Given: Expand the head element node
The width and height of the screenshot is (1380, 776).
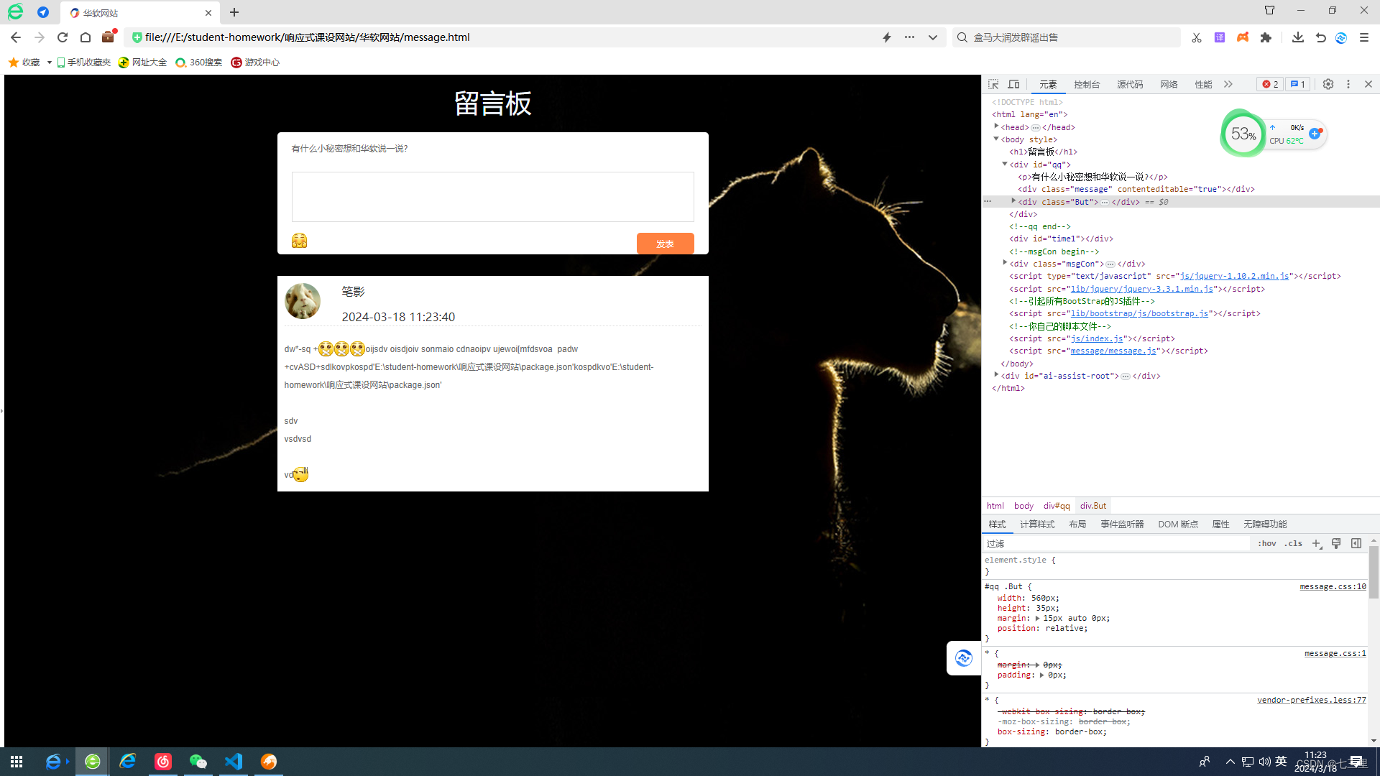Looking at the screenshot, I should pos(996,126).
